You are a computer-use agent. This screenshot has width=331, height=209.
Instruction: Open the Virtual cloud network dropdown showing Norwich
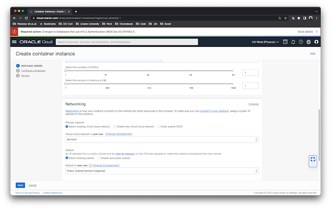coord(162,140)
